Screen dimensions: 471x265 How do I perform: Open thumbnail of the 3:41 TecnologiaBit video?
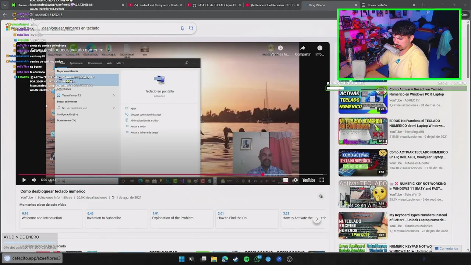(363, 131)
